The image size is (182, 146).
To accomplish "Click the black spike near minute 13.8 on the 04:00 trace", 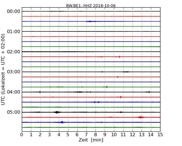I will [149, 92].
